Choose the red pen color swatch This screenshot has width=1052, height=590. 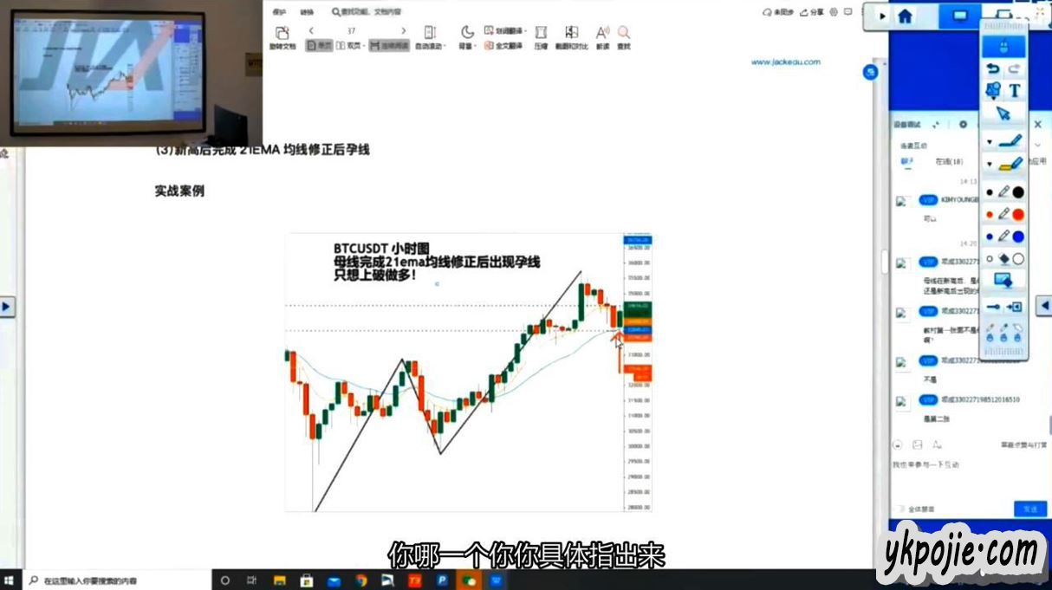1018,214
